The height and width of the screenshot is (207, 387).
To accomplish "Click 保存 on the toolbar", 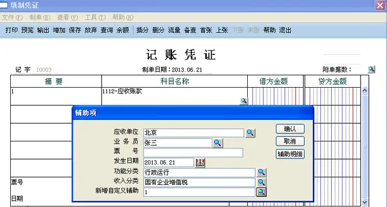I will click(75, 30).
